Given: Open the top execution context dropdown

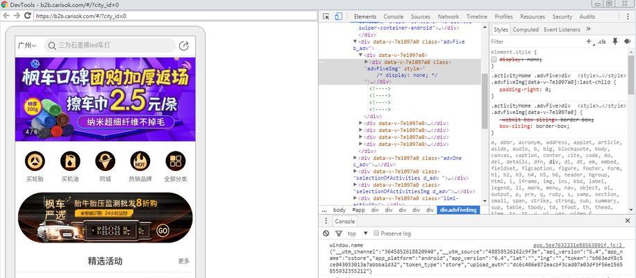Looking at the screenshot, I should point(358,234).
